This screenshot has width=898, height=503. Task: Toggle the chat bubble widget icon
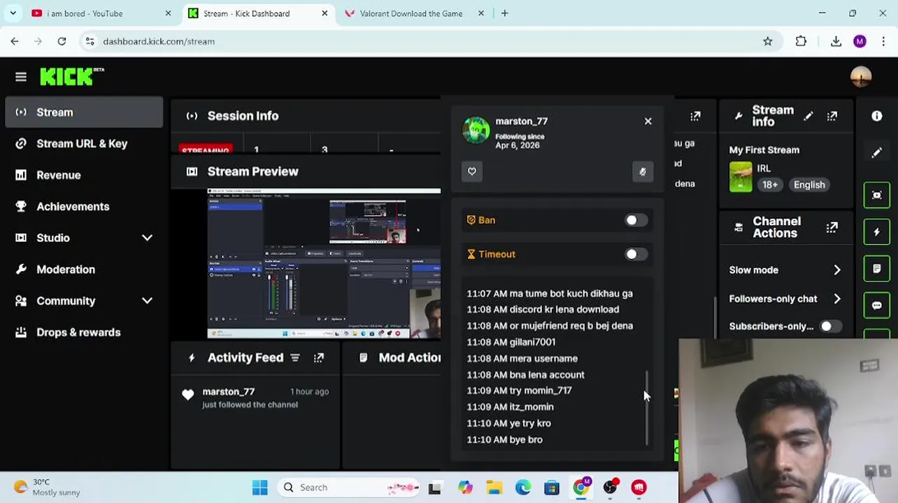[877, 305]
